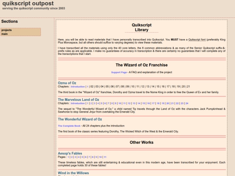
Task: Open page 6 of Aesop's Fables
Action: pos(86,157)
